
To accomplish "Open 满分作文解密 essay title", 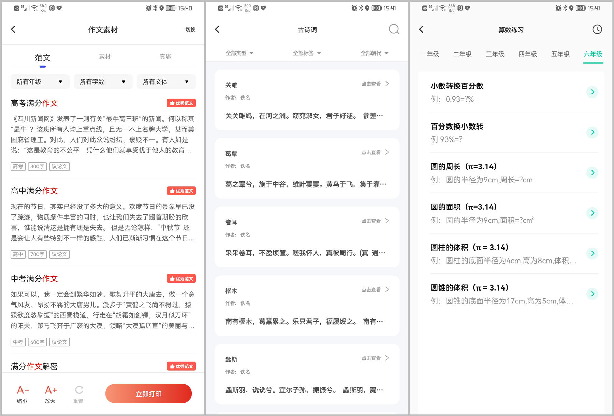I will (x=34, y=366).
